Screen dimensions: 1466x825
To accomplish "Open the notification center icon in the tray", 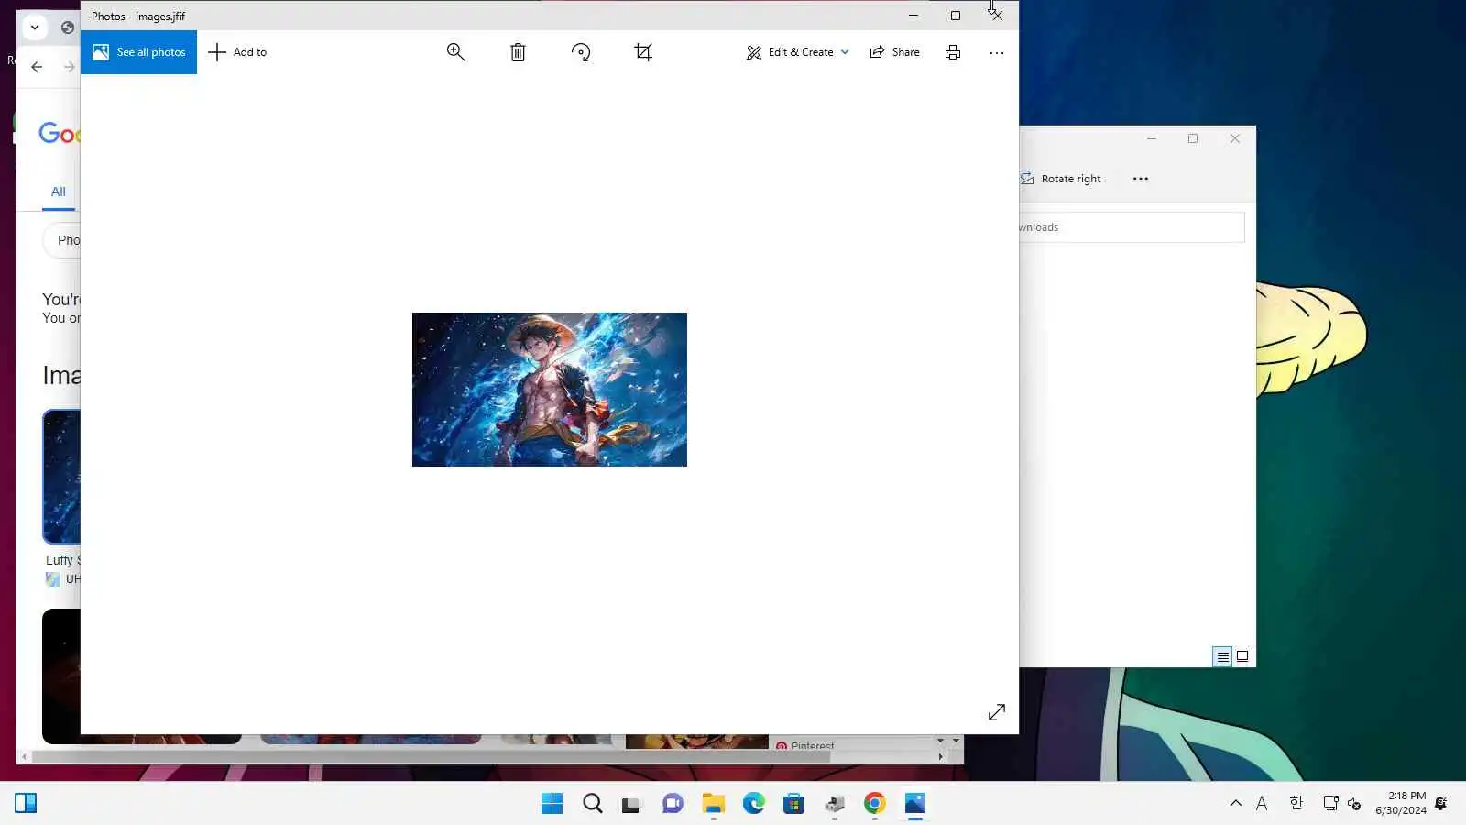I will tap(1441, 804).
